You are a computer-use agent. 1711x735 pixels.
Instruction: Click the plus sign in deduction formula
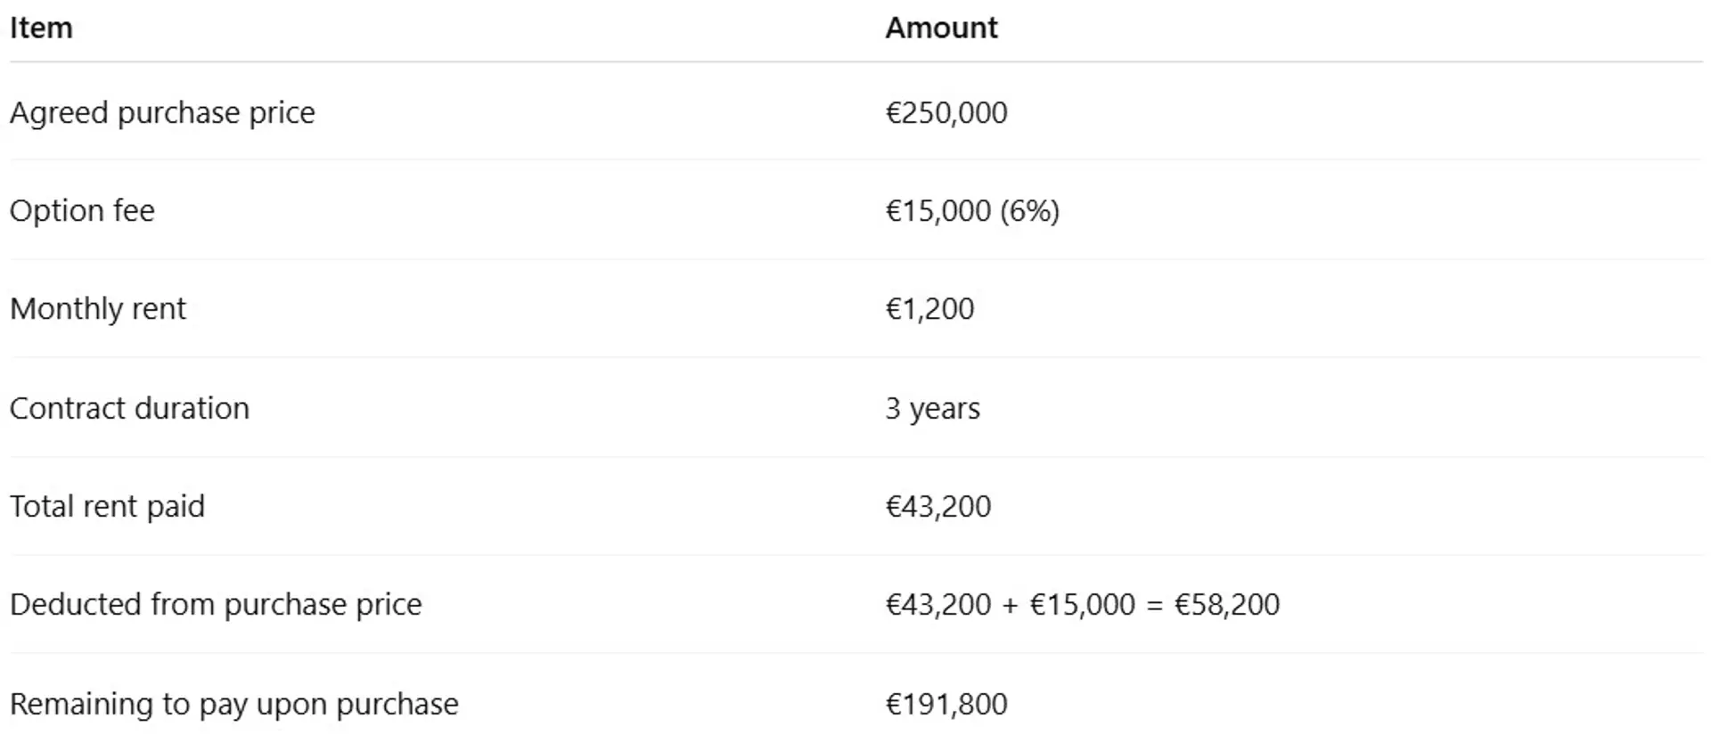tap(1010, 606)
